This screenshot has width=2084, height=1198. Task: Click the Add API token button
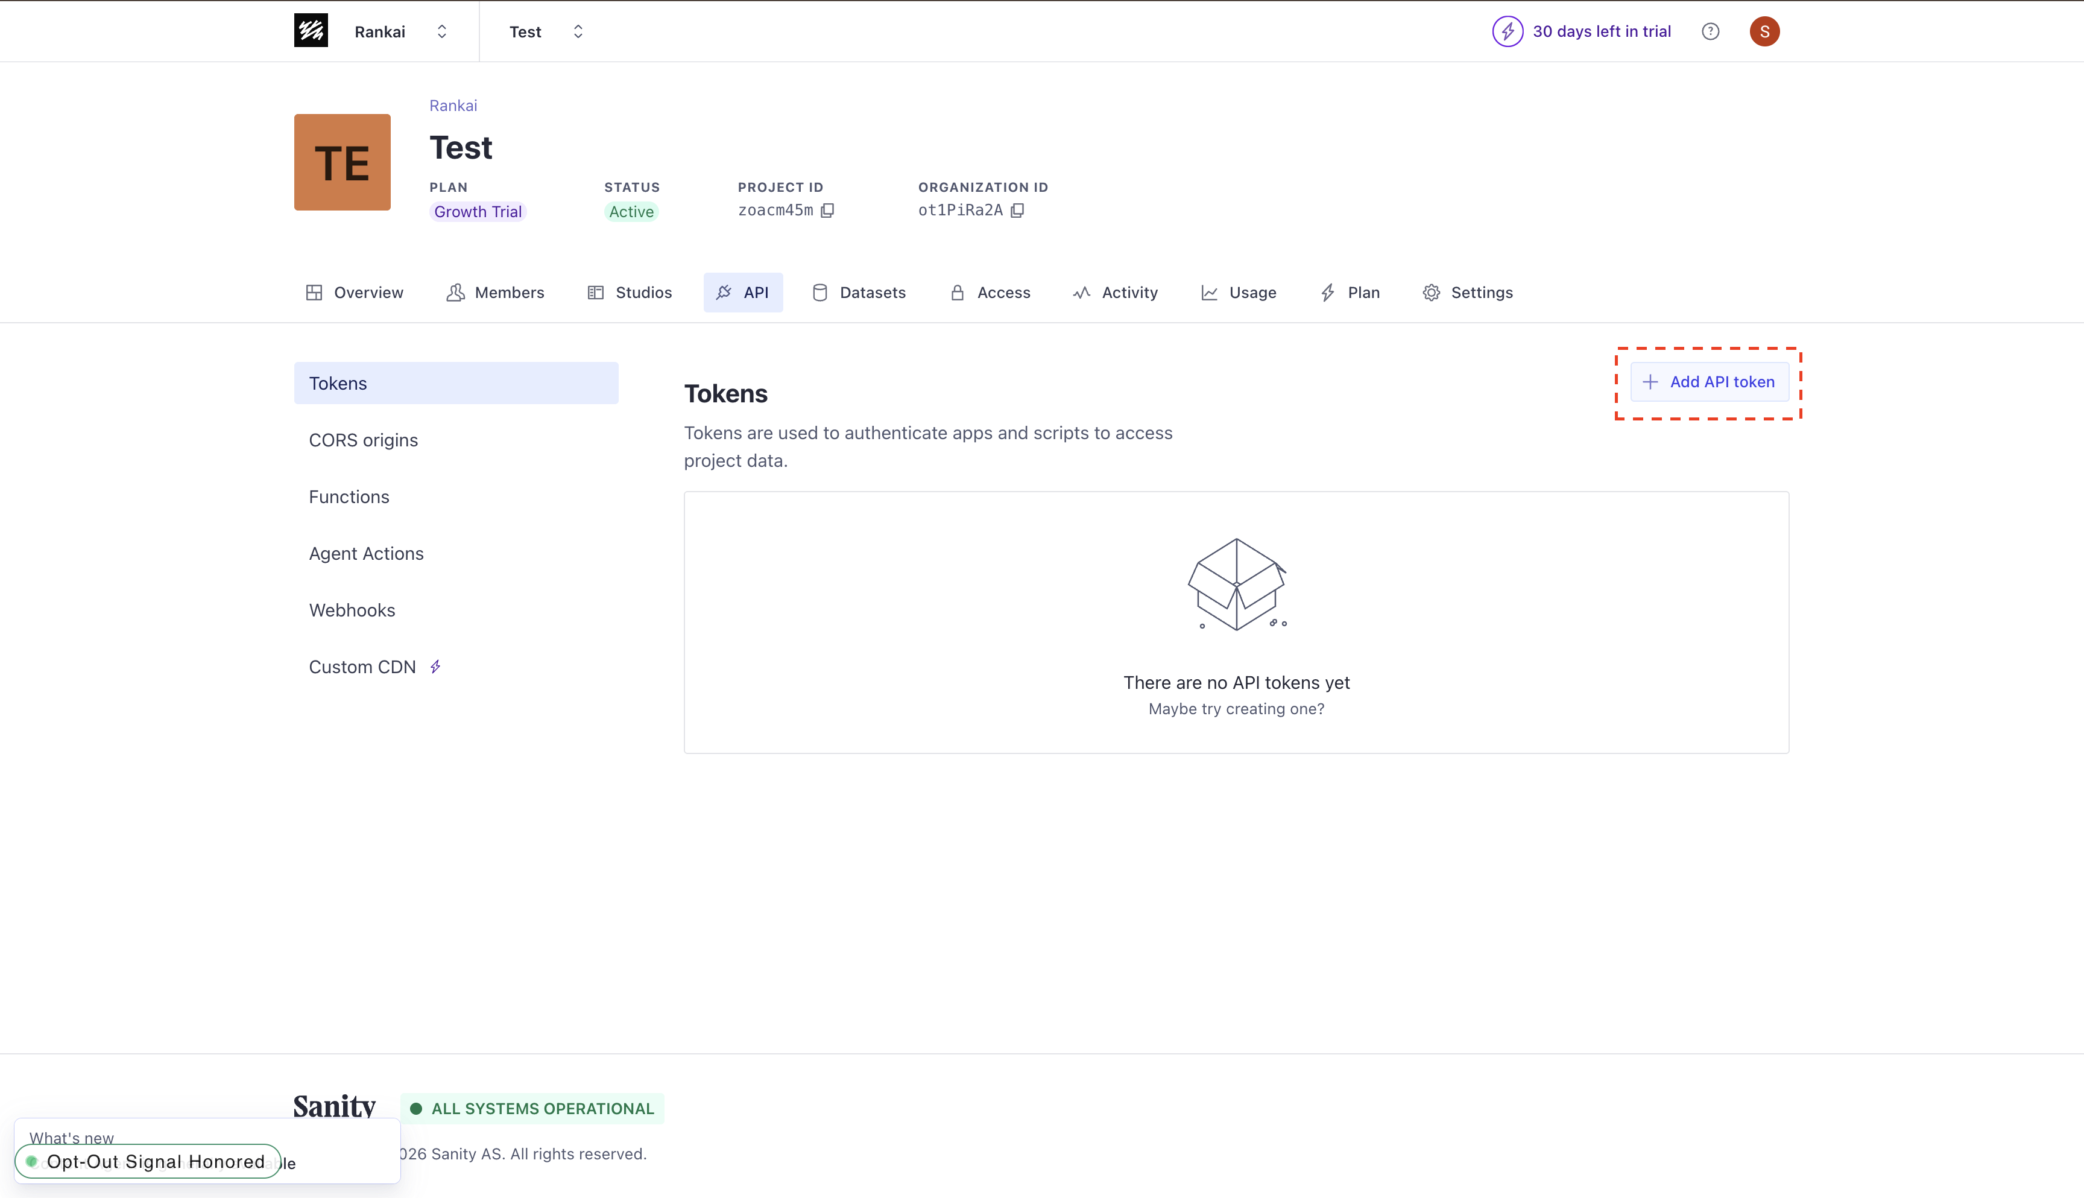point(1709,382)
